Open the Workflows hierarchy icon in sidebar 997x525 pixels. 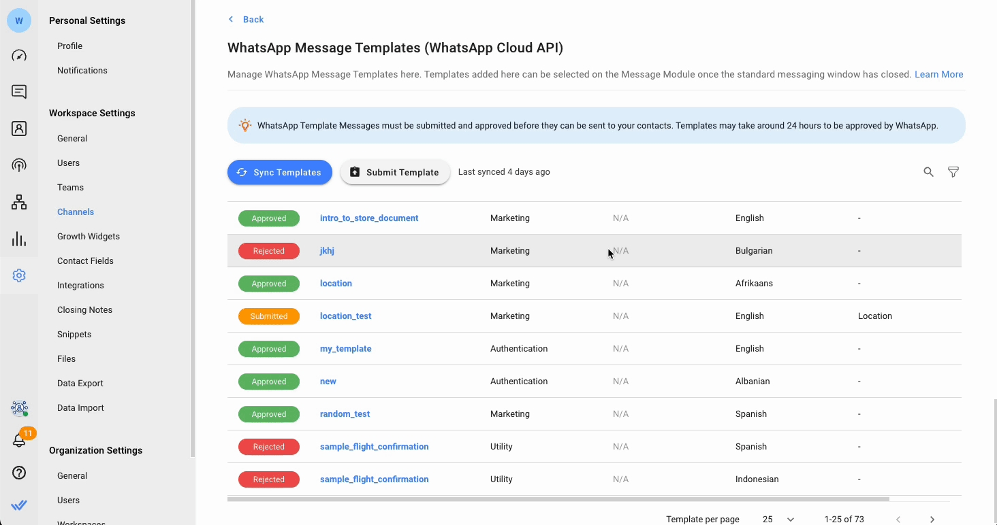(19, 202)
